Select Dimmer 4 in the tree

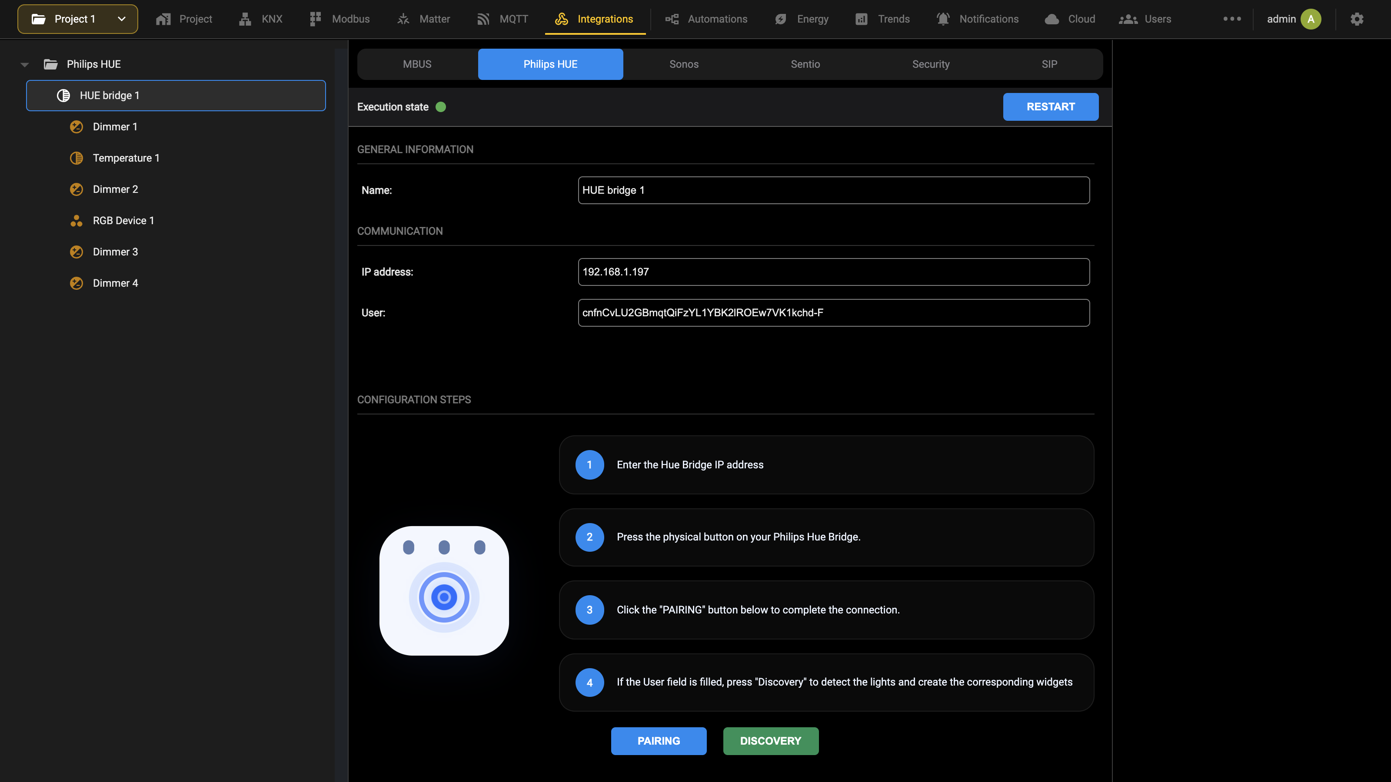point(116,283)
